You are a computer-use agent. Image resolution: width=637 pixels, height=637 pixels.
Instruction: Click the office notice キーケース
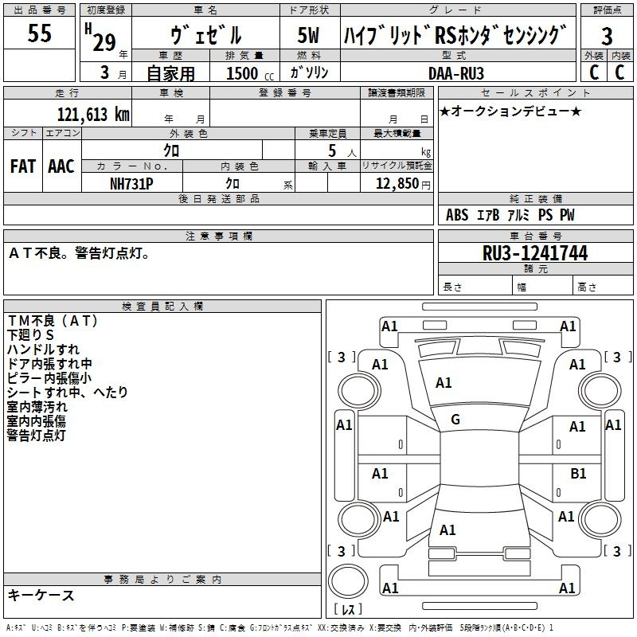41,595
